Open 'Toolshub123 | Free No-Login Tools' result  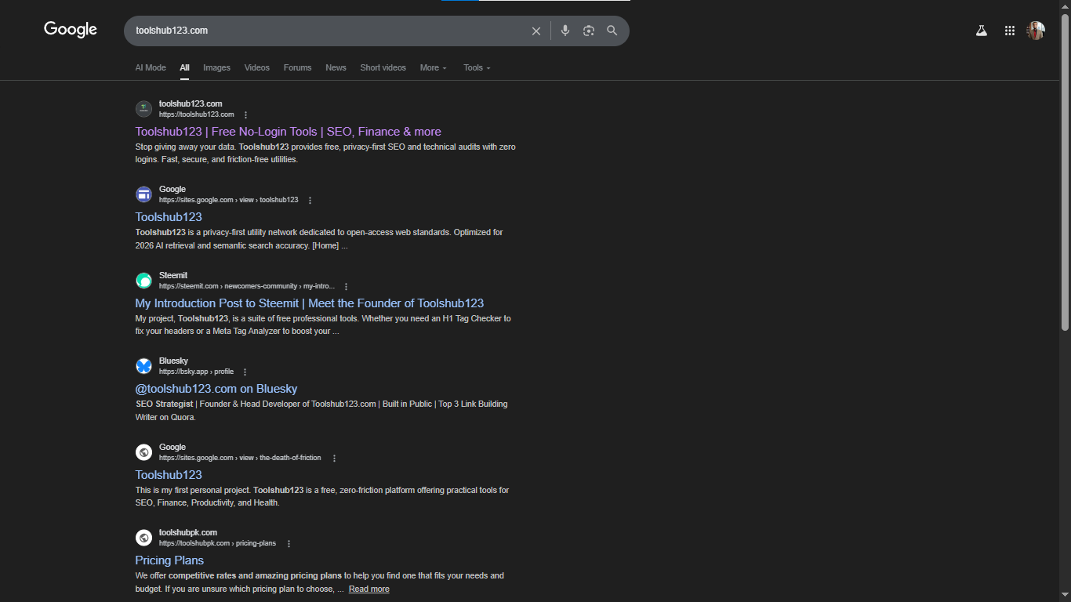tap(288, 132)
